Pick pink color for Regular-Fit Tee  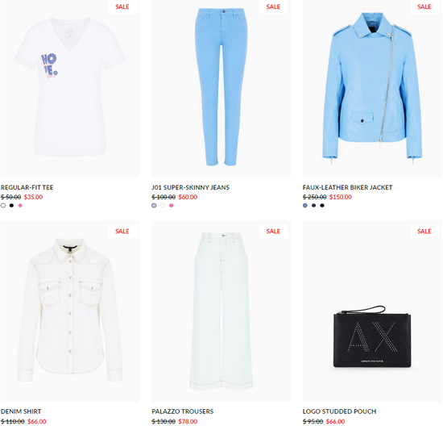point(20,206)
